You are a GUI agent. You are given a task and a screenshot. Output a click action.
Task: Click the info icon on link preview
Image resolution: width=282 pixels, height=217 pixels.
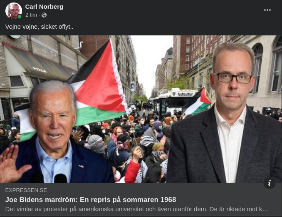point(269,183)
